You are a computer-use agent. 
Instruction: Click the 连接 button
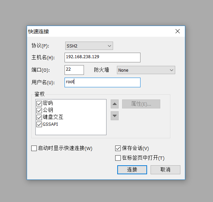click(x=132, y=169)
